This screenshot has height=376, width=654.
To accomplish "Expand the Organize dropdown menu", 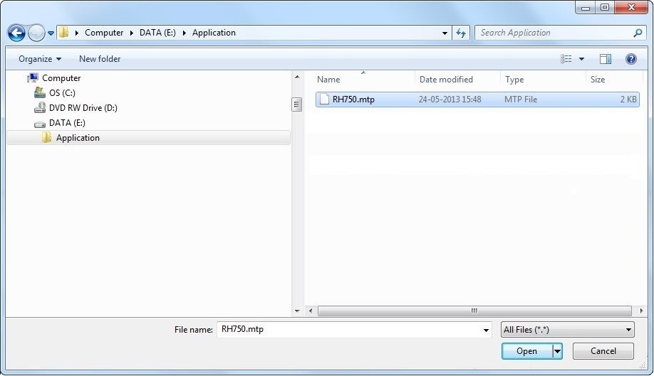I will [x=40, y=59].
